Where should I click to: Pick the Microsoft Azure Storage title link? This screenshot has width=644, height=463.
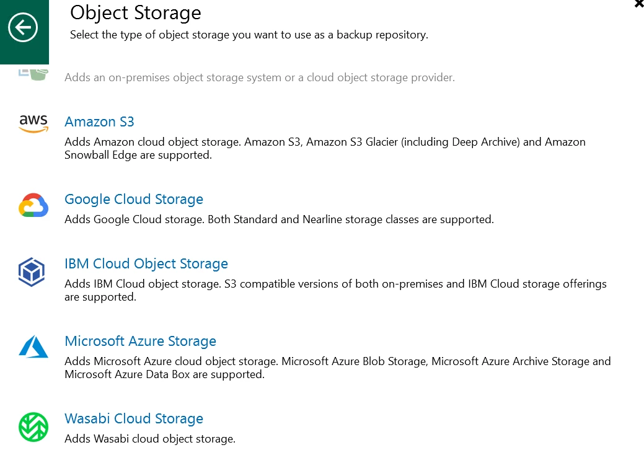pyautogui.click(x=140, y=341)
